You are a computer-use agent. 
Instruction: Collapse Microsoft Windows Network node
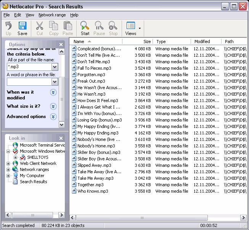pyautogui.click(x=8, y=151)
